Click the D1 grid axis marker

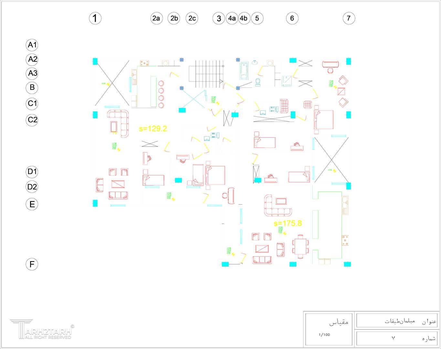click(x=32, y=172)
